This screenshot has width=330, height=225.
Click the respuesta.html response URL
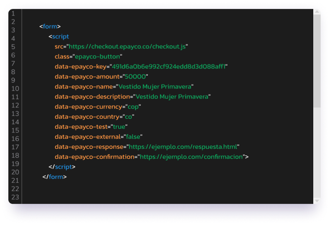pos(183,147)
